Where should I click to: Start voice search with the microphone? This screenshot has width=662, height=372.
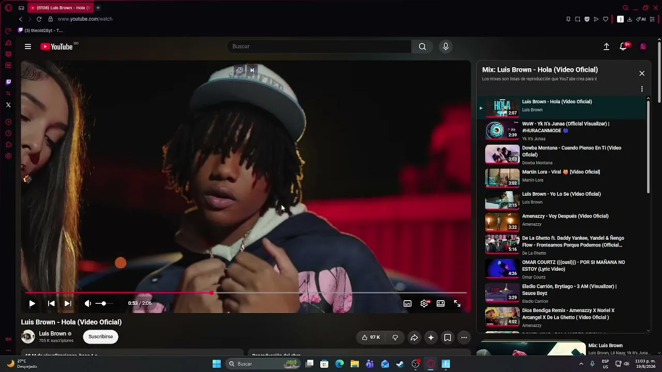446,47
